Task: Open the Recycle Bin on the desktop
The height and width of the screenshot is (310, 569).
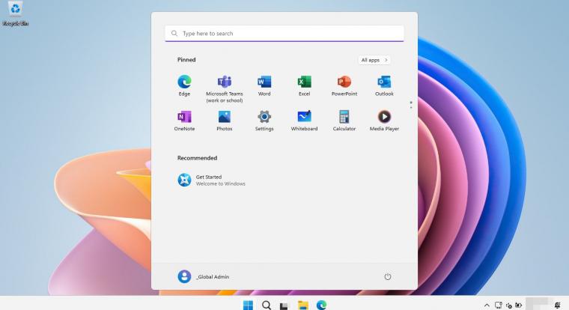Action: click(x=15, y=13)
